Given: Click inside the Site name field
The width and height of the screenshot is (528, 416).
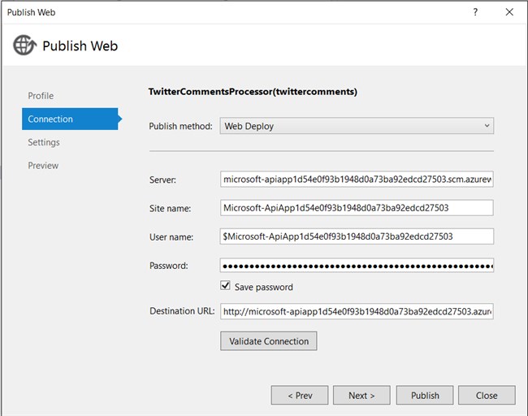Looking at the screenshot, I should click(357, 208).
